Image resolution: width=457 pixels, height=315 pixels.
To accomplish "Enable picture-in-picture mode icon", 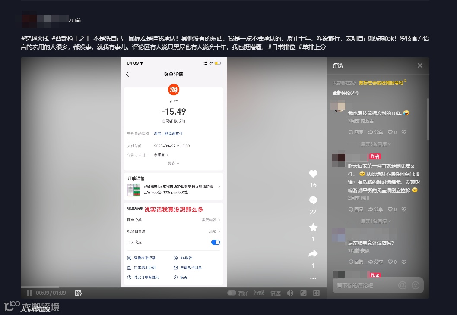I will click(303, 293).
